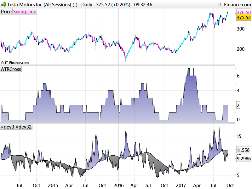
Task: Click the 300 price axis label
Action: (x=241, y=29)
